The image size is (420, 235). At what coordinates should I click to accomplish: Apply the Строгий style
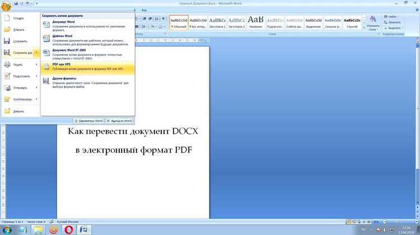click(352, 22)
